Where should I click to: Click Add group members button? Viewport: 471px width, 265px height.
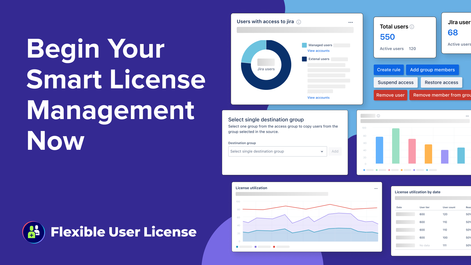[x=432, y=70]
